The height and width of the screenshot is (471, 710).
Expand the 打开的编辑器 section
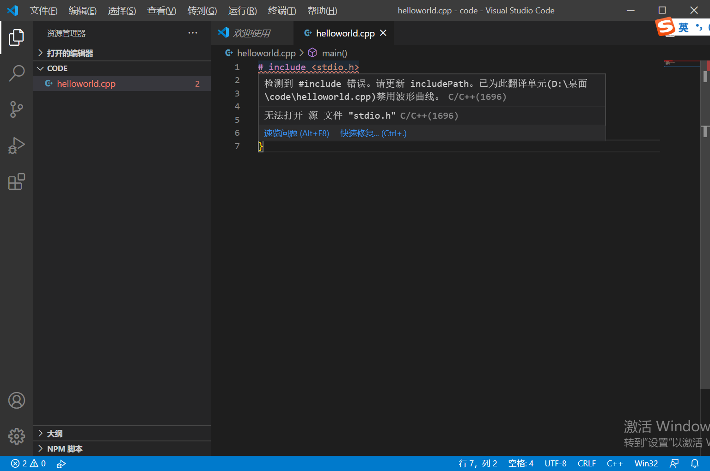(122, 53)
